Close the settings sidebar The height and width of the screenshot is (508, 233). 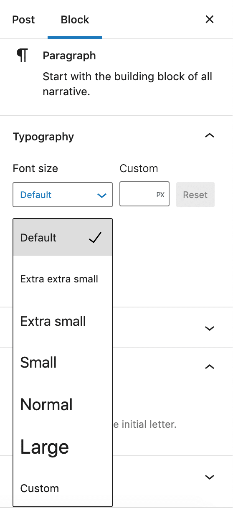[x=210, y=19]
